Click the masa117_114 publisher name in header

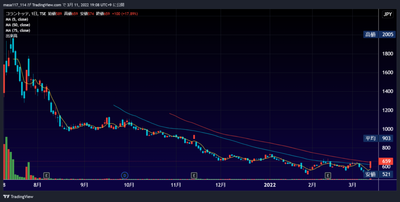tap(14, 5)
